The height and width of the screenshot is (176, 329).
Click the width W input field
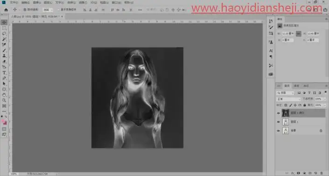(x=288, y=34)
